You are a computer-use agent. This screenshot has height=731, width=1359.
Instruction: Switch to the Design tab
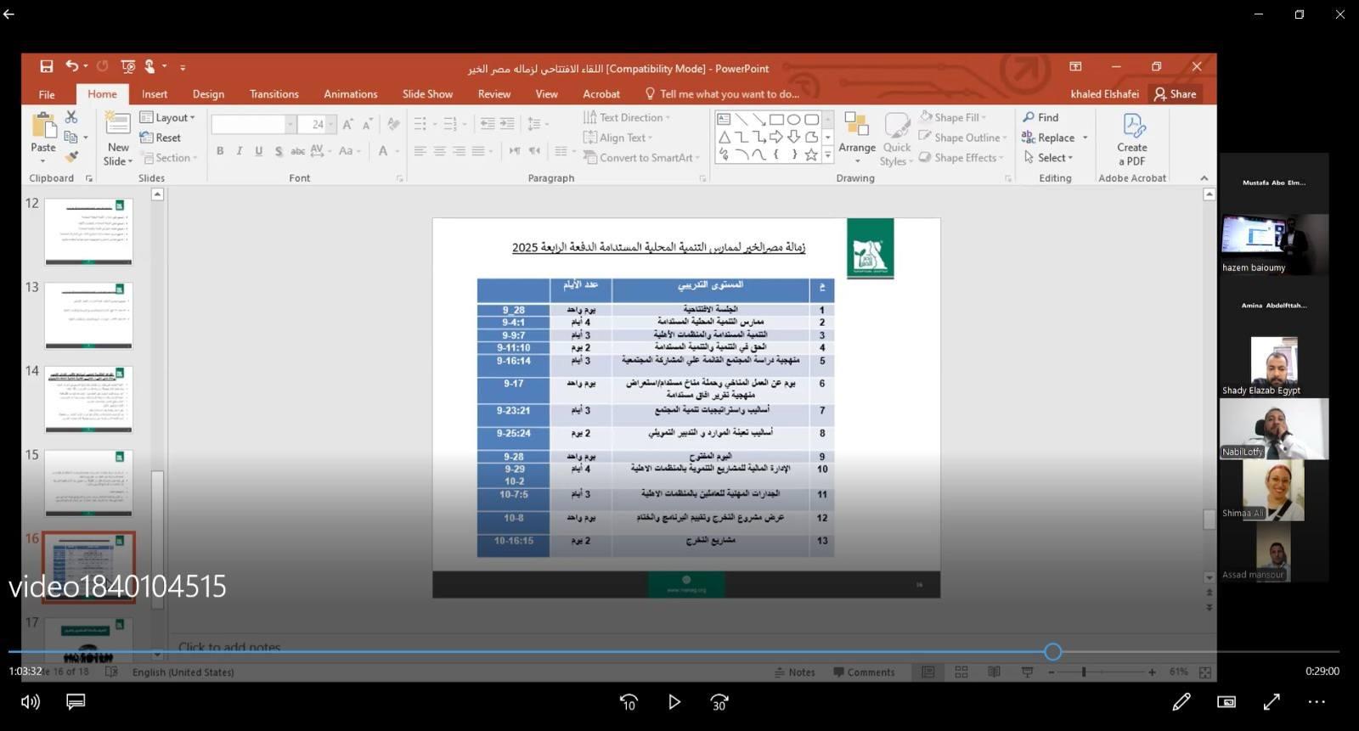(208, 94)
